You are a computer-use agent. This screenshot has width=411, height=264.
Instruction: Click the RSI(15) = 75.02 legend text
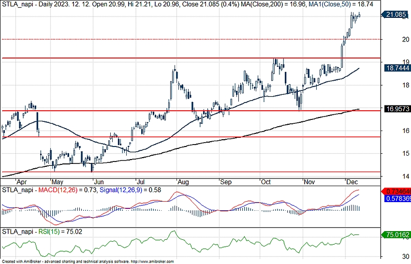click(60, 232)
